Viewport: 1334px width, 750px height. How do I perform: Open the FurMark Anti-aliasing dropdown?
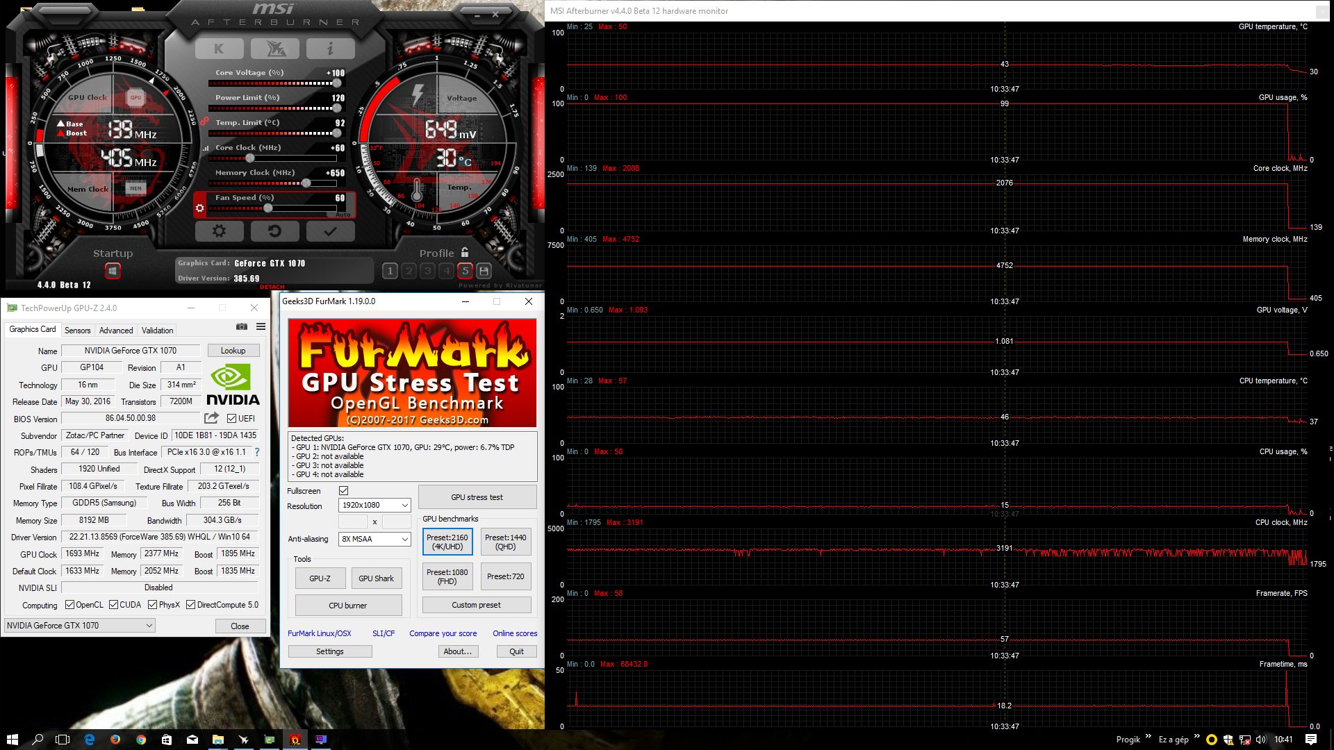374,539
